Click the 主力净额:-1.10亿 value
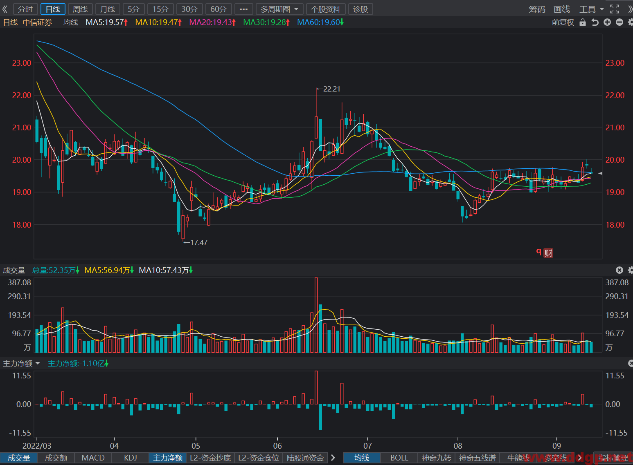Screen dimensions: 633x465 (x=78, y=363)
